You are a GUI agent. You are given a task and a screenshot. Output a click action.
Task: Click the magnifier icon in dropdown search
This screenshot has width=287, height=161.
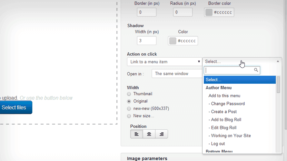[x=256, y=70]
